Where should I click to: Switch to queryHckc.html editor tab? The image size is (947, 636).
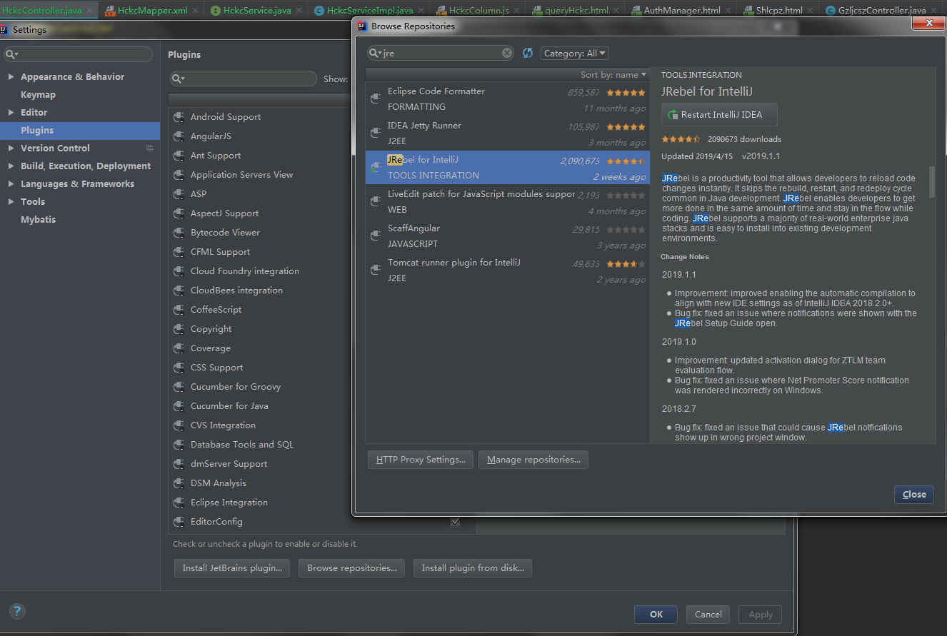coord(576,11)
